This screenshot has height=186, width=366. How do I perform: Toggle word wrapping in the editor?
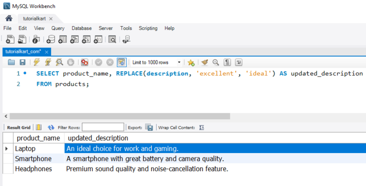tap(239, 62)
